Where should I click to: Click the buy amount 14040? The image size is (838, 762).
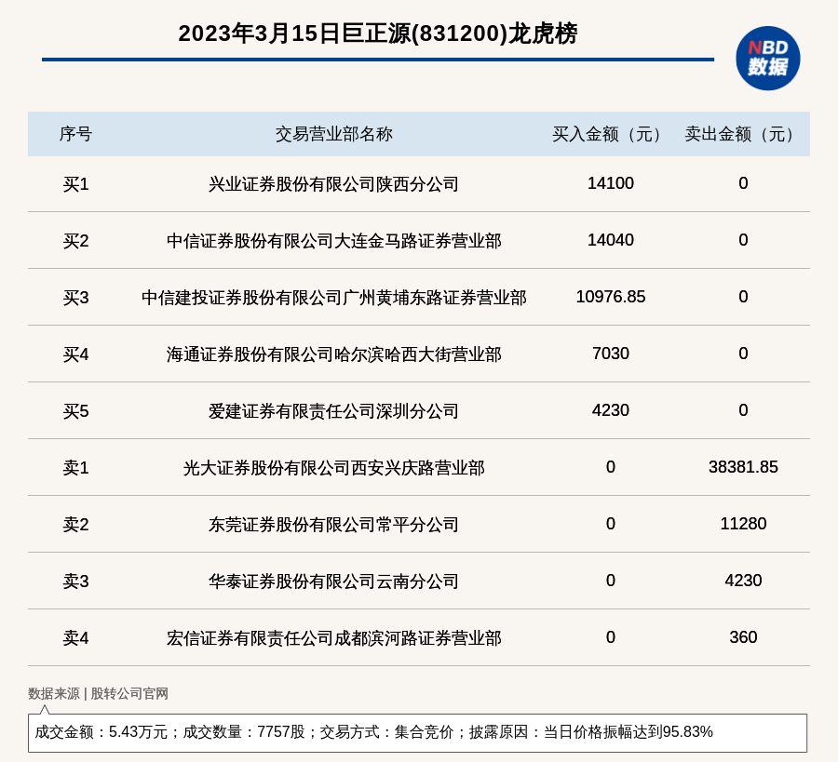click(x=610, y=240)
